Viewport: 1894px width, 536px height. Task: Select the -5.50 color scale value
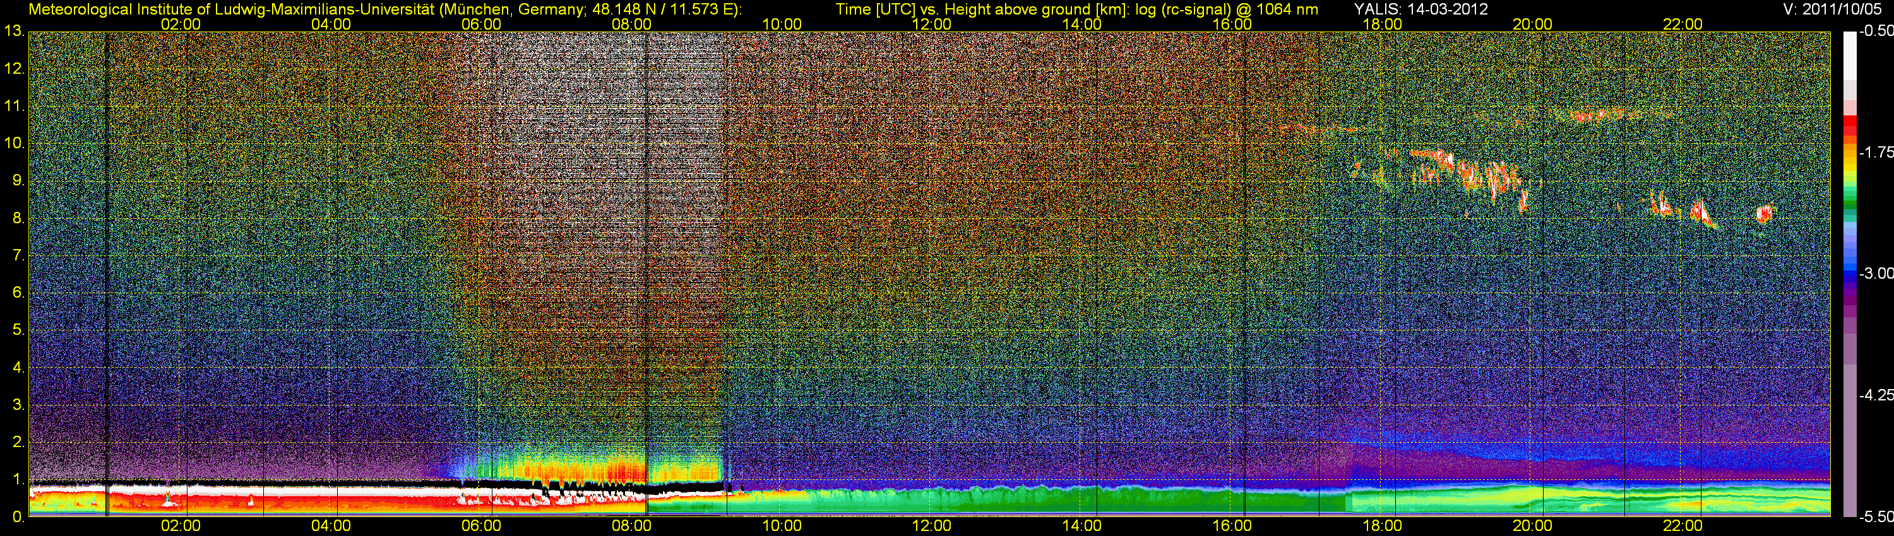[x=1876, y=517]
